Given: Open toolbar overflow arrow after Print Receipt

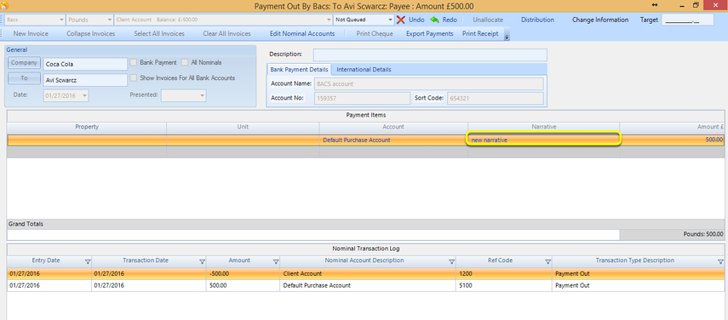Looking at the screenshot, I should tap(507, 36).
